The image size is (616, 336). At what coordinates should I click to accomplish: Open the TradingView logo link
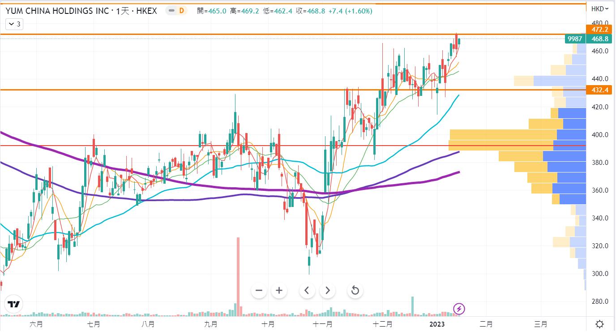point(14,305)
